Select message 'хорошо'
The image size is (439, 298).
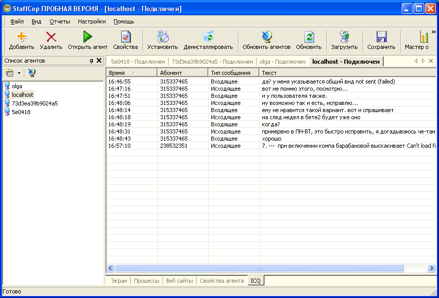click(271, 139)
